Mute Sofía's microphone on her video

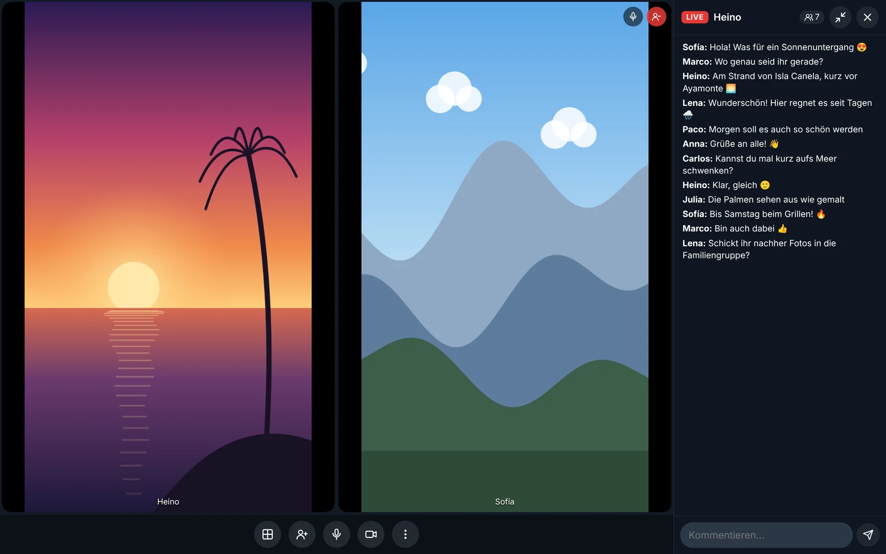pos(633,17)
